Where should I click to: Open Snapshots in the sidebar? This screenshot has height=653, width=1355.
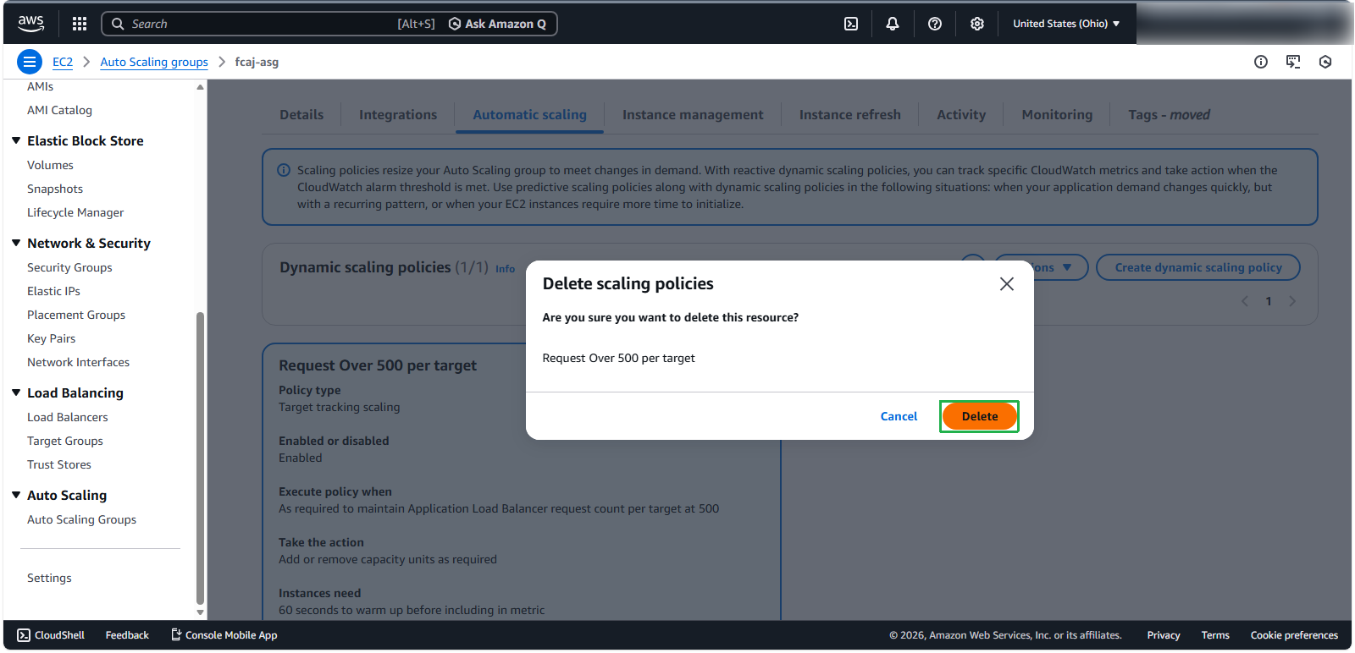pyautogui.click(x=55, y=189)
